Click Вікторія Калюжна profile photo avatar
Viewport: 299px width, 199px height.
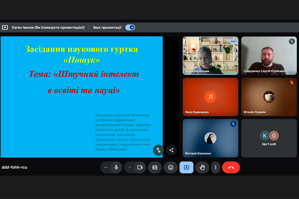[210, 138]
